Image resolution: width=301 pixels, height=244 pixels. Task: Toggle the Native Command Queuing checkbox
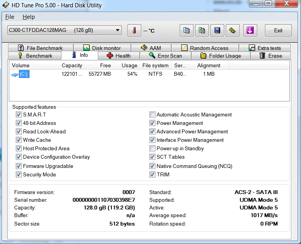pos(152,166)
